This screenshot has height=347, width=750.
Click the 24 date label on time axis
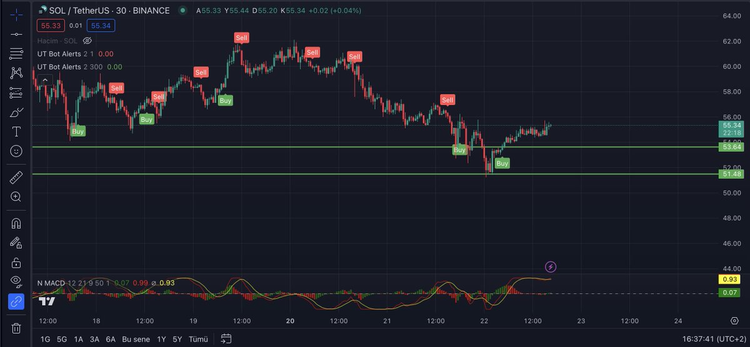pos(678,321)
